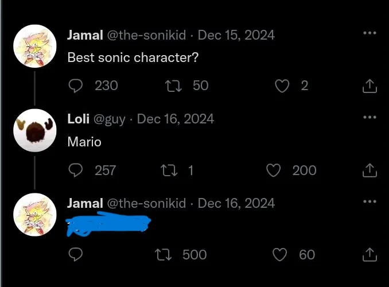
Task: Like Jamal's tweet with 60 likes
Action: coord(279,255)
